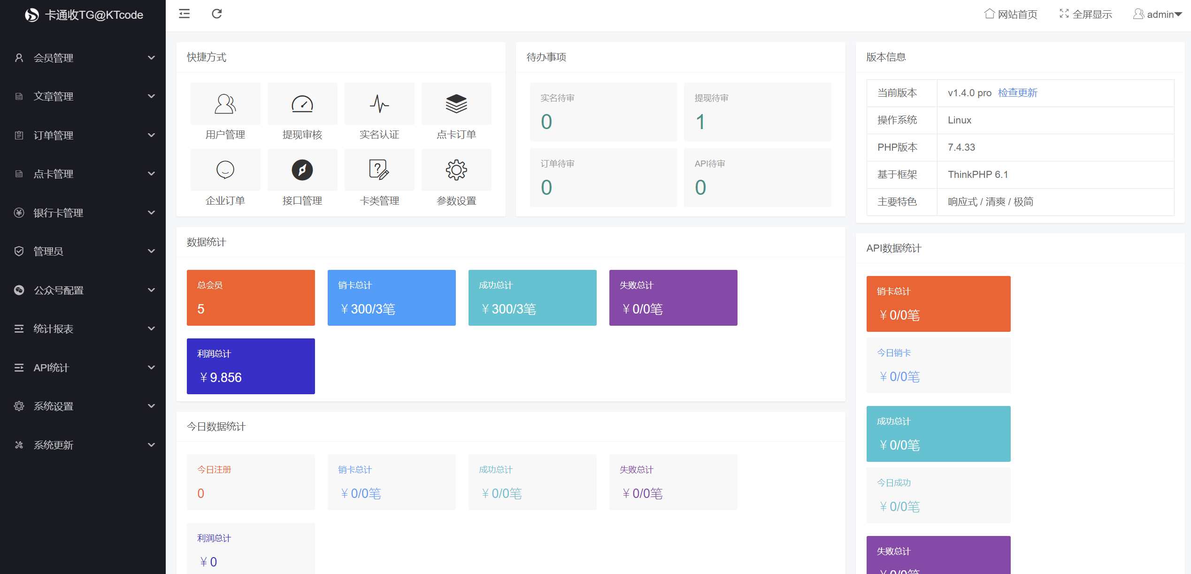Screen dimensions: 1191x574
Task: Toggle the sidebar collapse icon
Action: tap(184, 14)
